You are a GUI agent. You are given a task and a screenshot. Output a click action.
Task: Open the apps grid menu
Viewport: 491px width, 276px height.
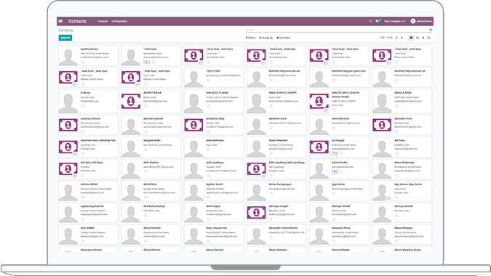click(61, 21)
